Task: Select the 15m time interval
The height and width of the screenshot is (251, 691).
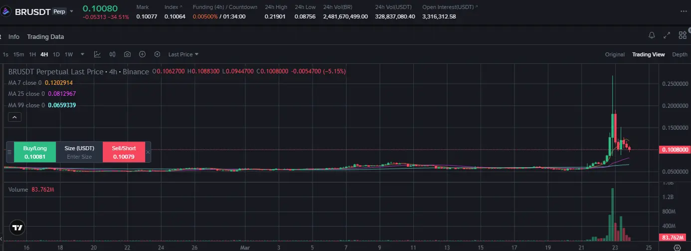Action: (x=19, y=54)
